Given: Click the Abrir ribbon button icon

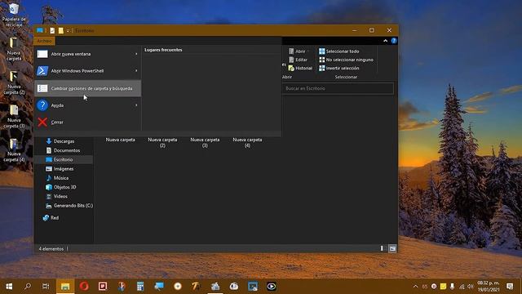Looking at the screenshot, I should tap(291, 51).
